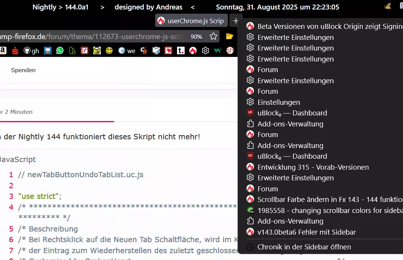Click the 90% zoom level indicator
Viewport: 403px width, 260px height.
(x=196, y=36)
